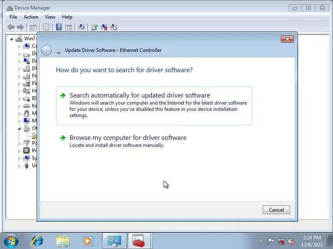Open the File menu
Viewport: 333px width, 249px height.
coord(13,17)
